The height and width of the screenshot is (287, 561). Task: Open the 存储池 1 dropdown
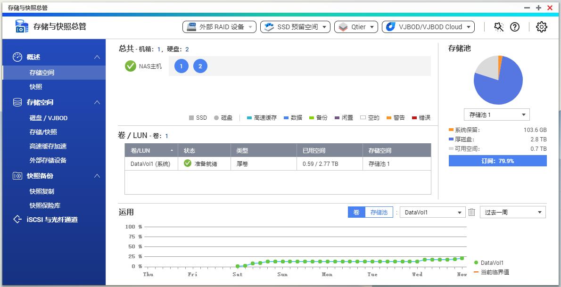pyautogui.click(x=496, y=114)
